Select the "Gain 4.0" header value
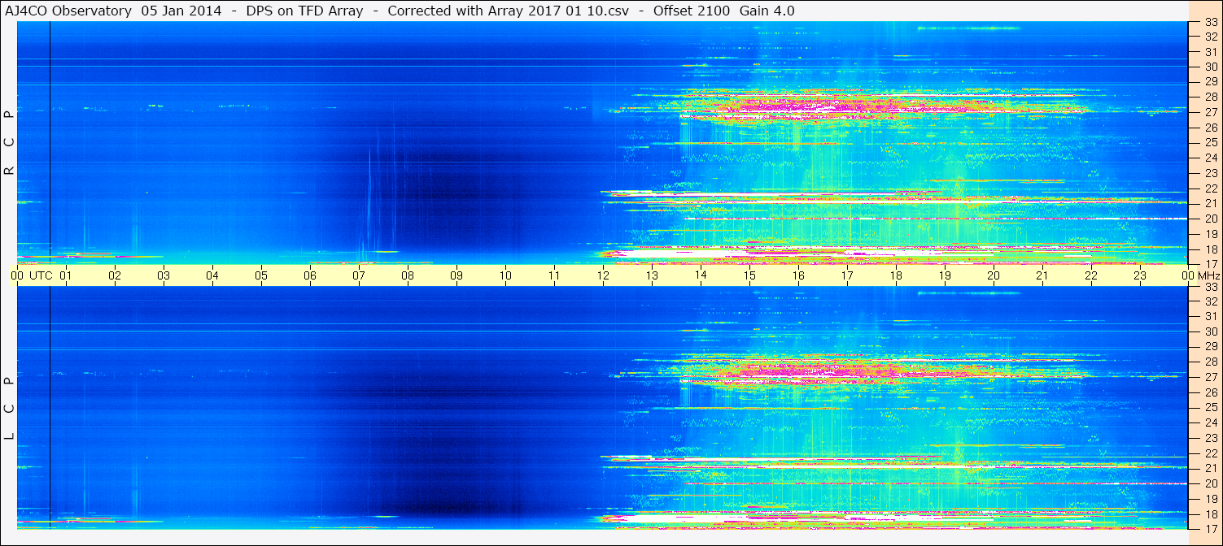The image size is (1223, 546). pos(767,11)
